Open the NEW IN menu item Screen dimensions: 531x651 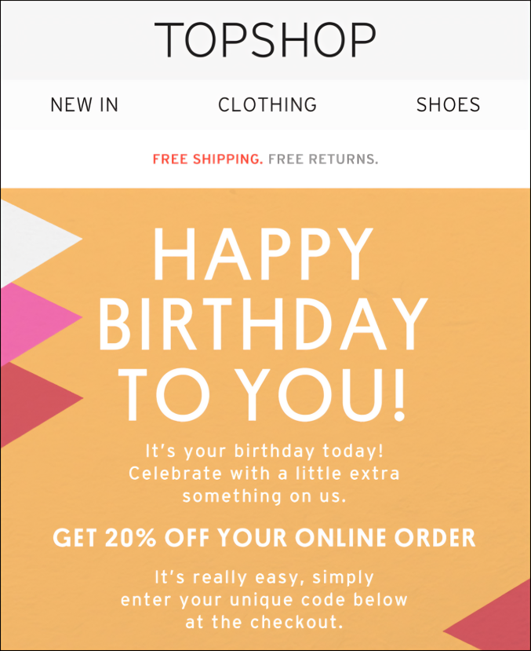84,104
